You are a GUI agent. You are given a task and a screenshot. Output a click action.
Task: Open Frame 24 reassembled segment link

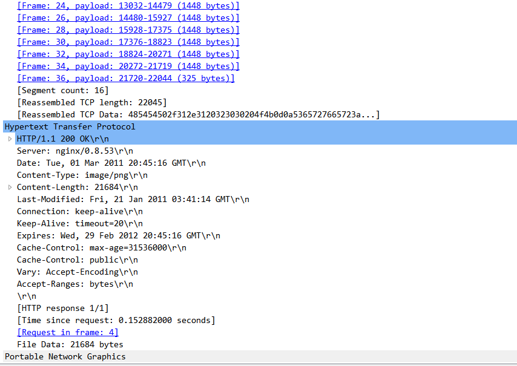point(128,5)
